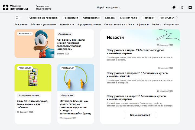The width and height of the screenshot is (195, 130).
Task: Follow the Перейти к курсам link
Action: (109, 8)
